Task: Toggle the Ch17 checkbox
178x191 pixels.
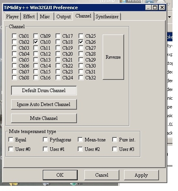Action: tap(58, 36)
